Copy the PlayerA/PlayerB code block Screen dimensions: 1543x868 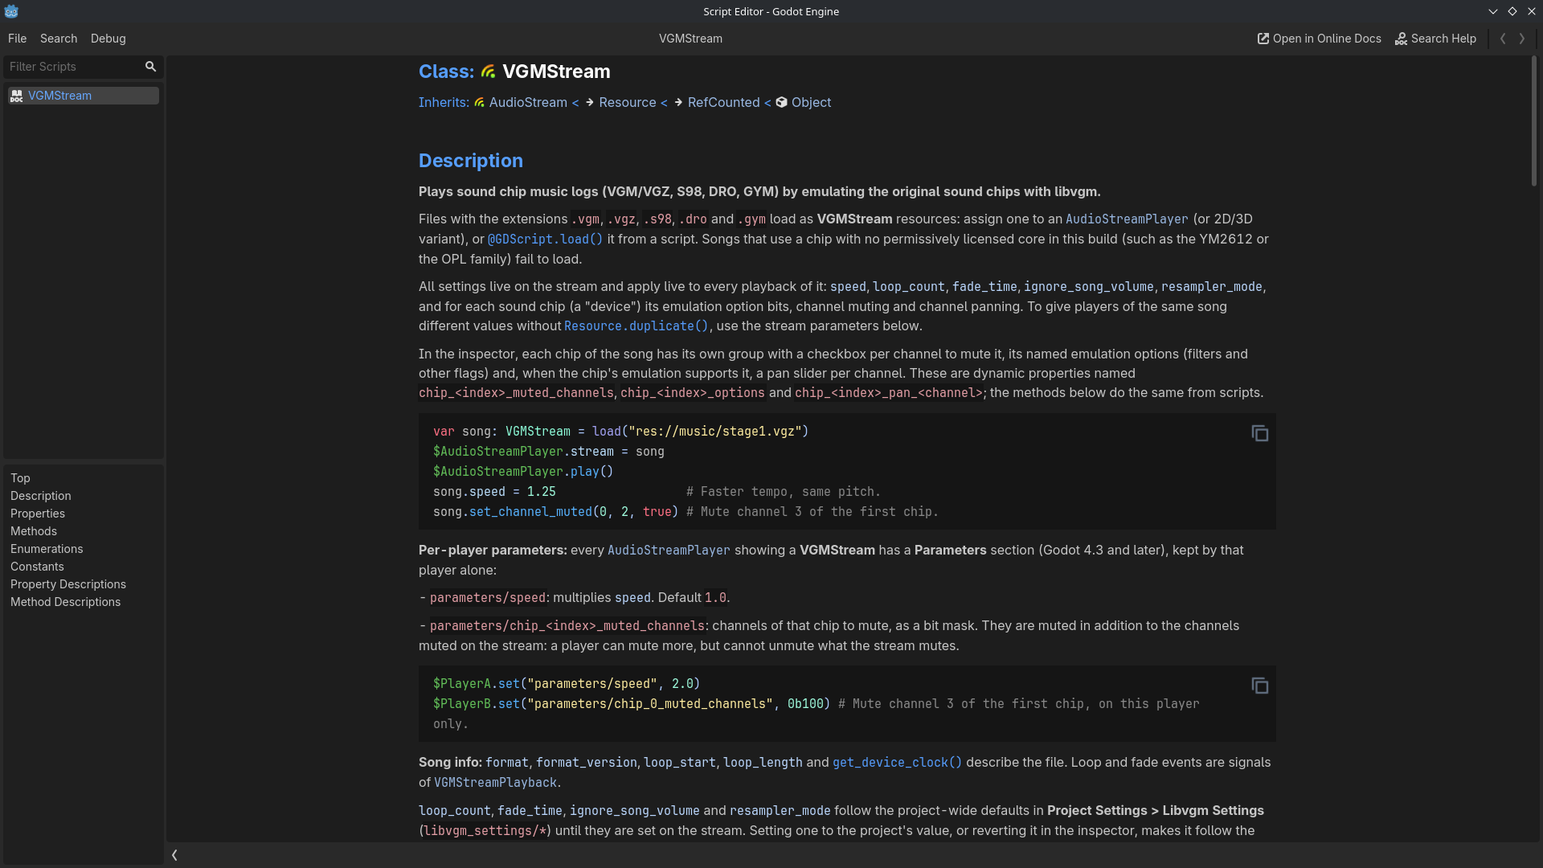(x=1259, y=686)
